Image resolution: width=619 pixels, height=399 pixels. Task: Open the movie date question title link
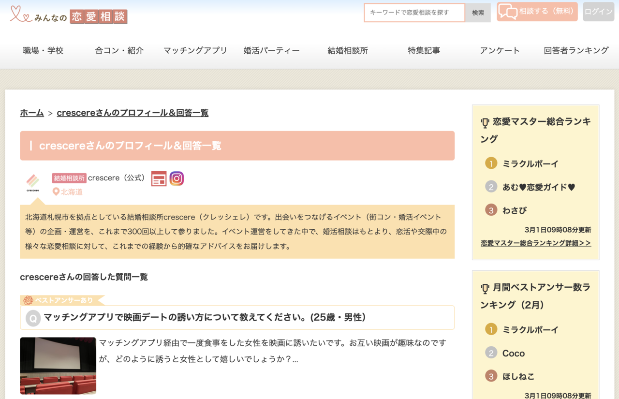pyautogui.click(x=205, y=317)
